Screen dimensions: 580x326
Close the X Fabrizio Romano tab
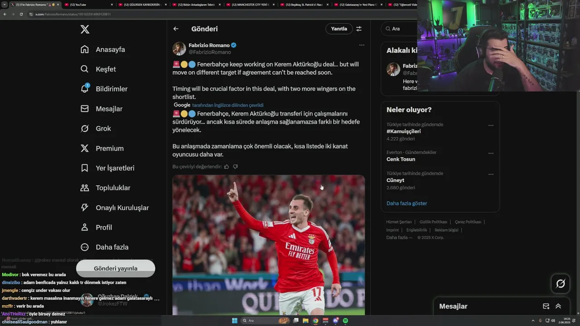(x=58, y=5)
